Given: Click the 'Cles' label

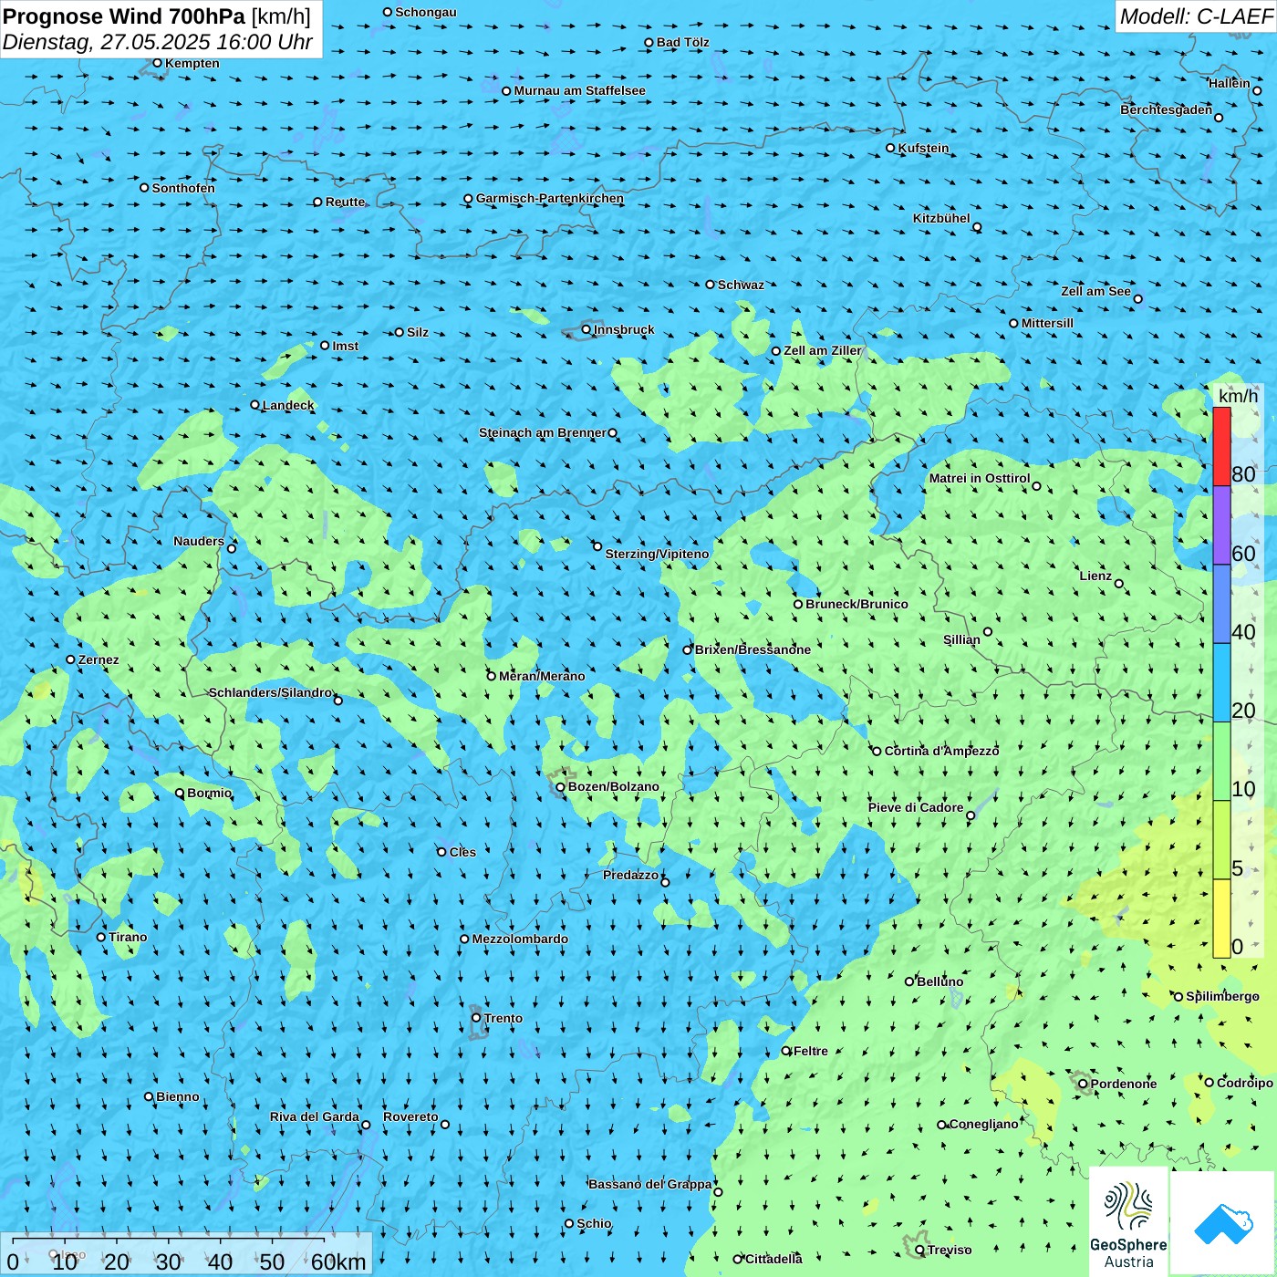Looking at the screenshot, I should pyautogui.click(x=462, y=852).
